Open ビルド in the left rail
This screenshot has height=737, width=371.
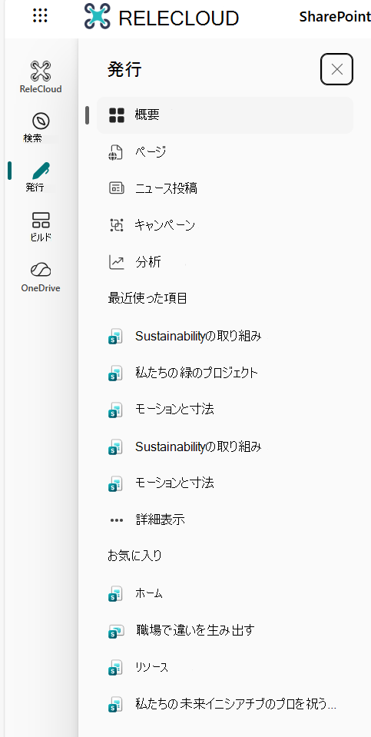click(x=41, y=227)
